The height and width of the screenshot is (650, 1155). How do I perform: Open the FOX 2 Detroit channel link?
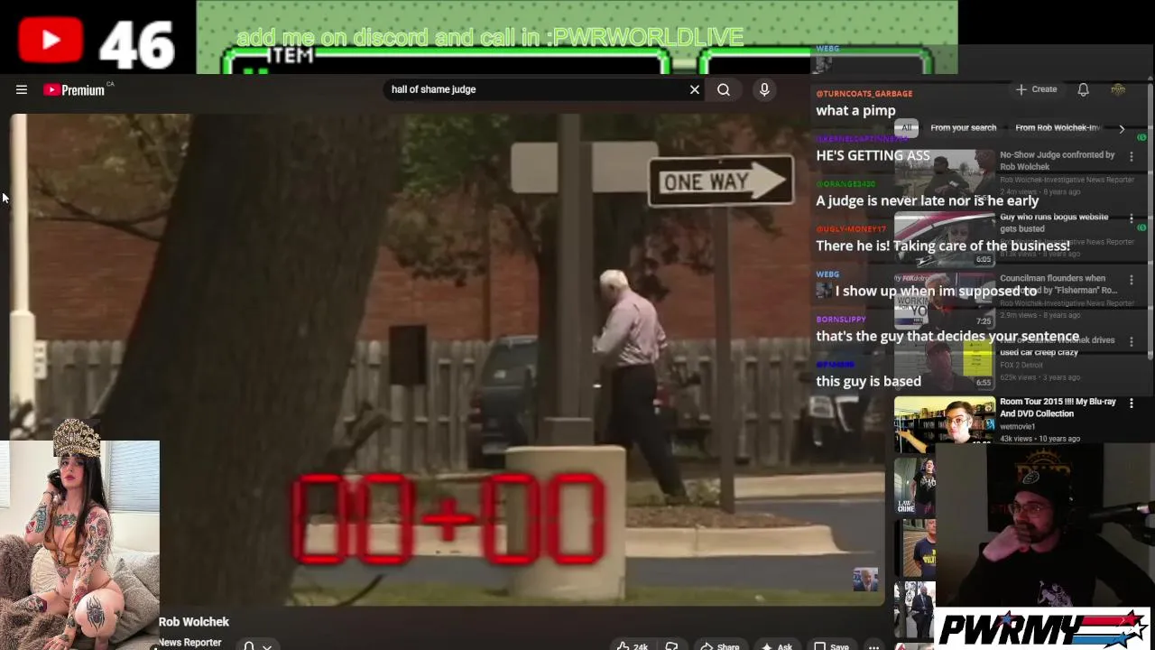point(1021,365)
